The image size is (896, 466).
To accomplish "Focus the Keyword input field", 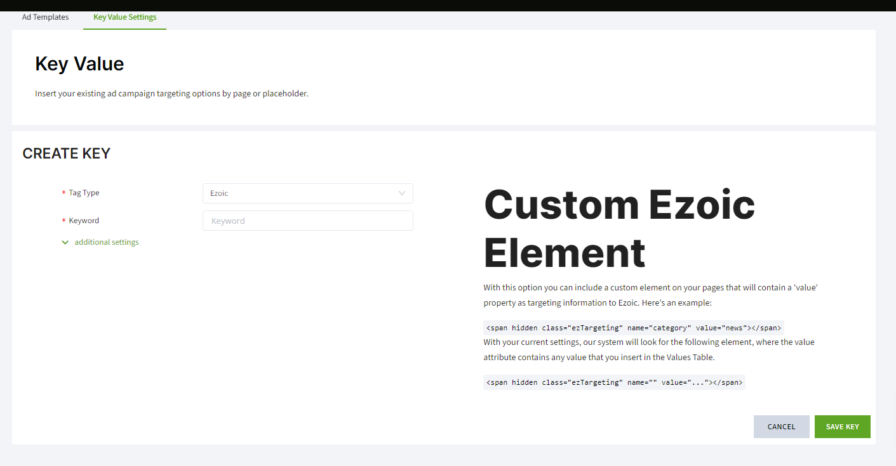I will (x=307, y=221).
